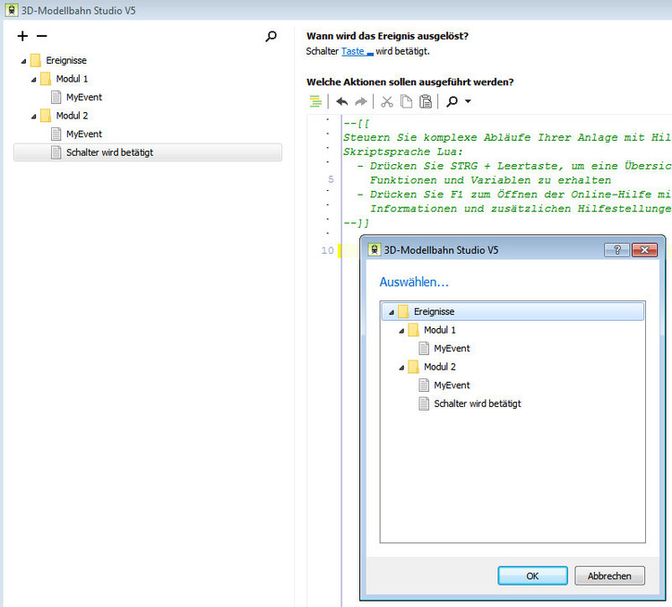Collapse Modul 1 in main tree
672x607 pixels.
click(33, 80)
